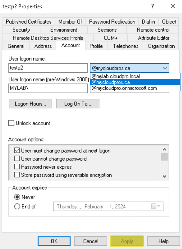Click the Logon Hours button
This screenshot has height=249, width=182.
click(x=31, y=104)
